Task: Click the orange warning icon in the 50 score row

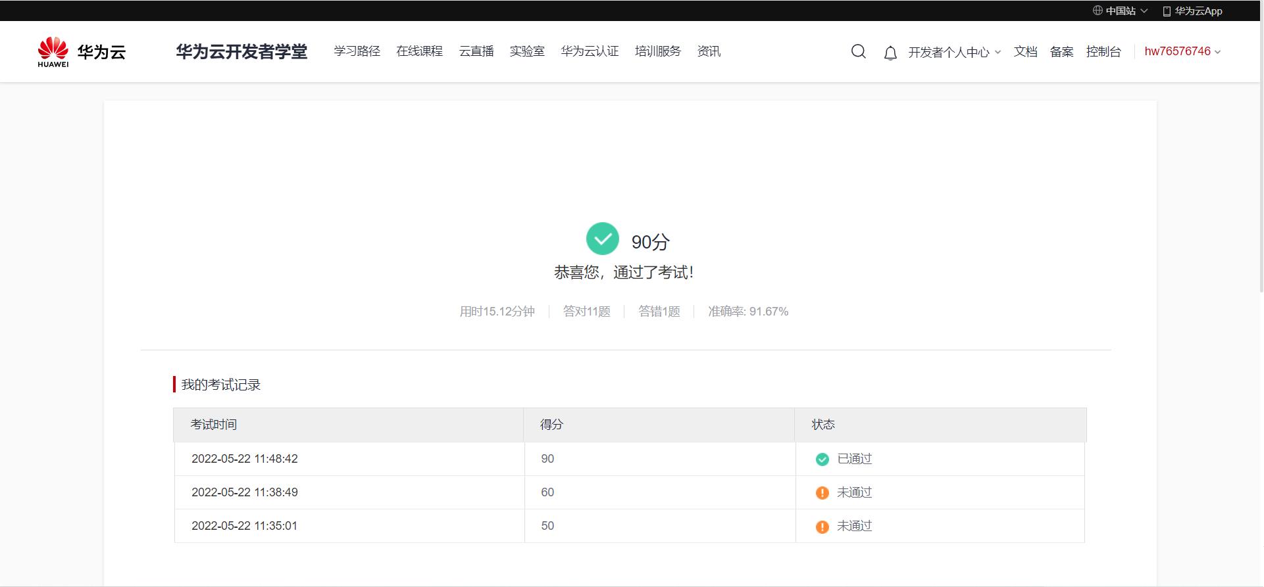Action: pyautogui.click(x=822, y=527)
